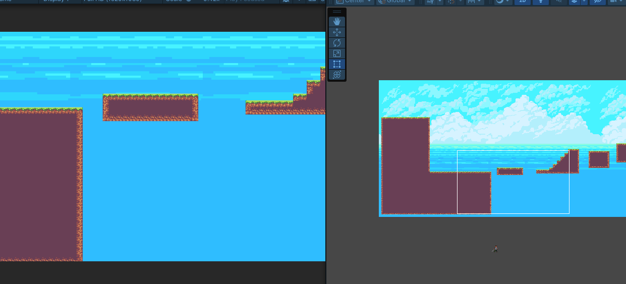Viewport: 626px width, 284px height.
Task: Select the small floating platform in Scene
Action: point(510,172)
